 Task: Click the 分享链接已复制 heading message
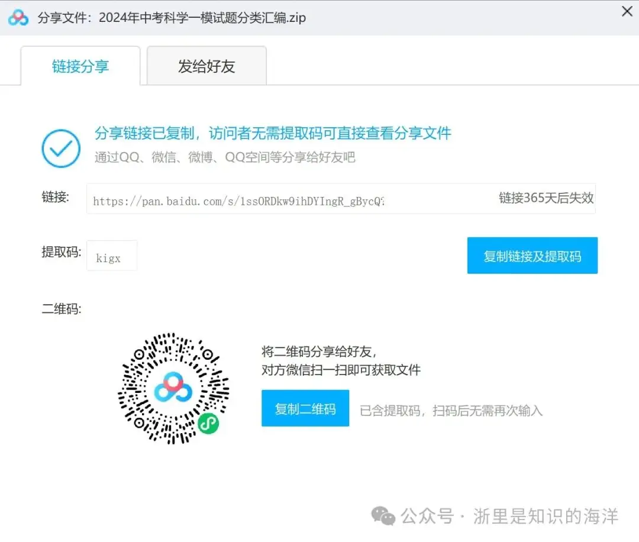point(273,133)
